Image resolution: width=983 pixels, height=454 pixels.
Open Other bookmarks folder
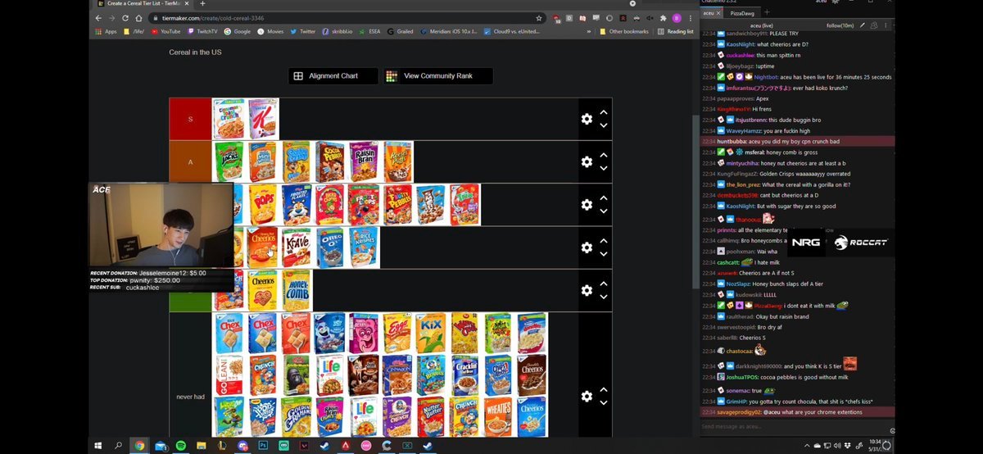click(623, 31)
